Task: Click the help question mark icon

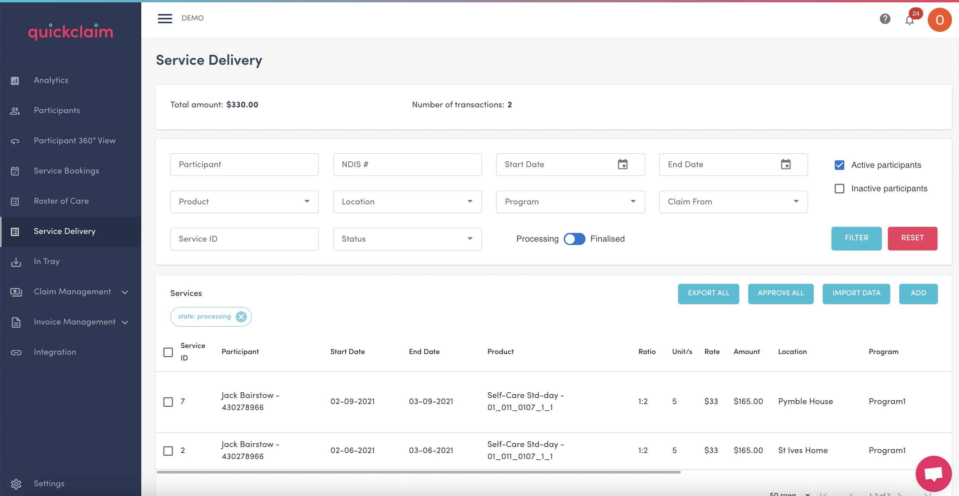Action: coord(885,19)
